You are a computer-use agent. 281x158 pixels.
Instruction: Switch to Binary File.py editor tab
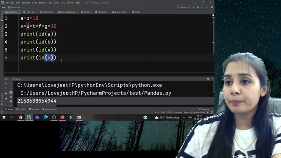pos(120,12)
